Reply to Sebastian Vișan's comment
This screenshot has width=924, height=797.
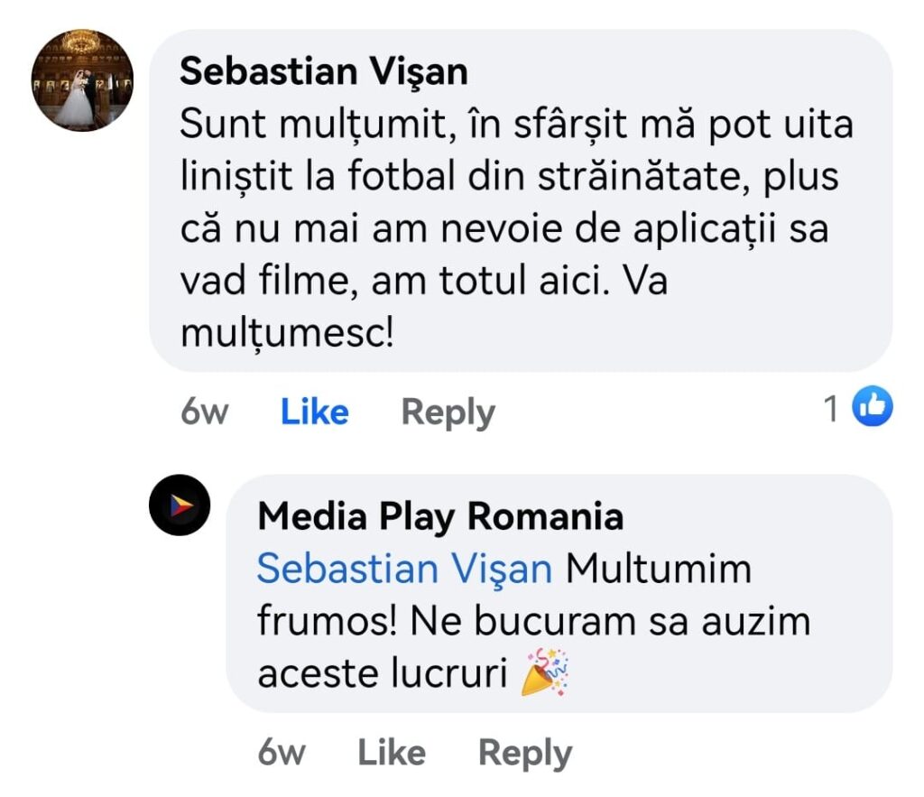448,412
